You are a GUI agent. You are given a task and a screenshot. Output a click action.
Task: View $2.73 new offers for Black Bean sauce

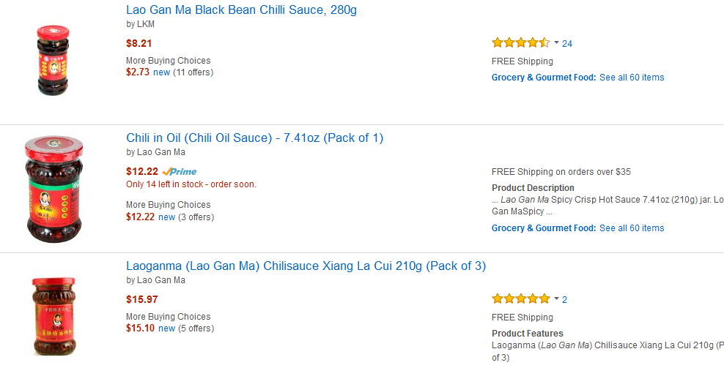click(x=169, y=72)
